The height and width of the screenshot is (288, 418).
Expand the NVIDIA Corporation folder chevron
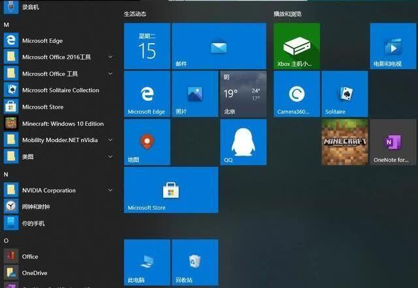[x=110, y=190]
